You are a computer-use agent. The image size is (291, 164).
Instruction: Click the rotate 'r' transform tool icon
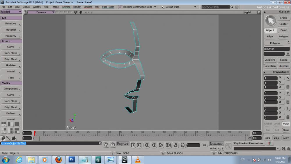click(x=288, y=93)
